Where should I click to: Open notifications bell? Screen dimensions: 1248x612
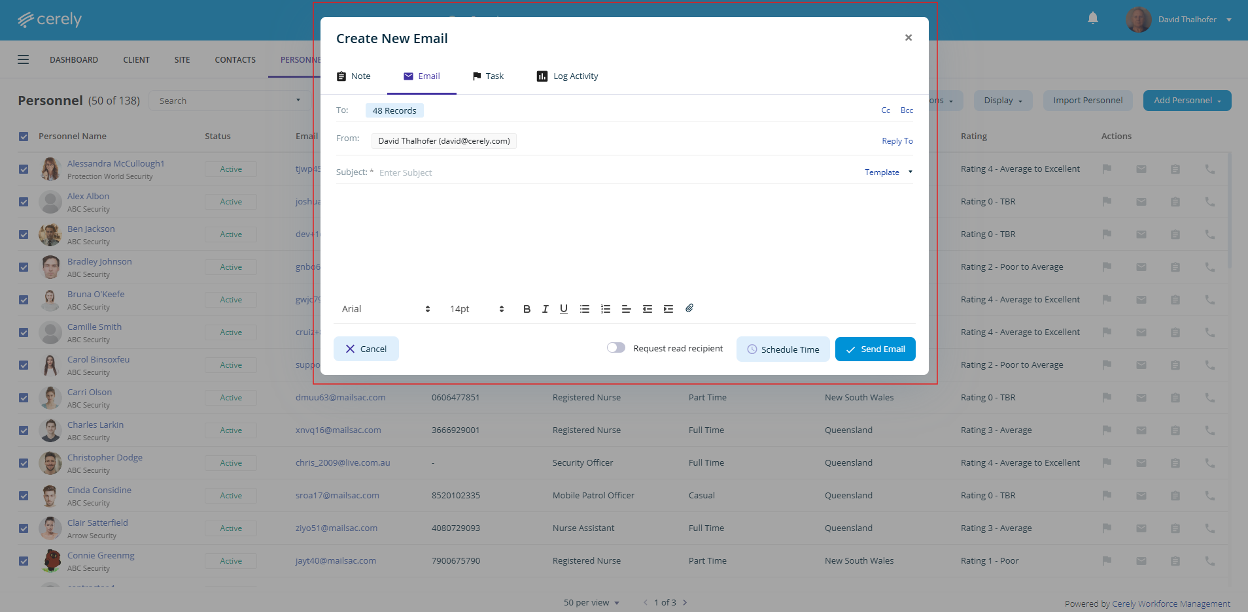coord(1093,18)
